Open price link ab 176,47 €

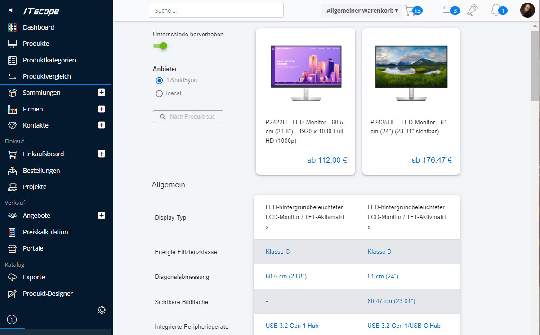pos(432,160)
